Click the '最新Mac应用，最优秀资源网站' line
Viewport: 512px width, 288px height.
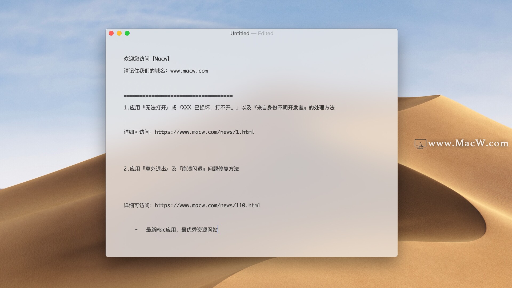(182, 230)
